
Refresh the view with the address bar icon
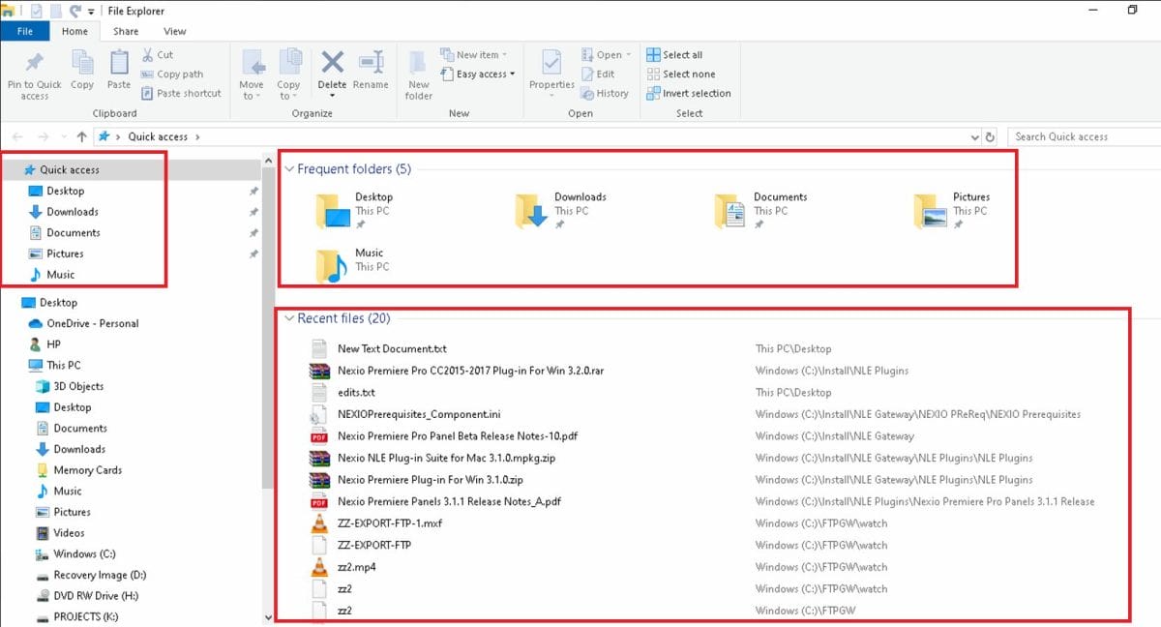(x=989, y=136)
